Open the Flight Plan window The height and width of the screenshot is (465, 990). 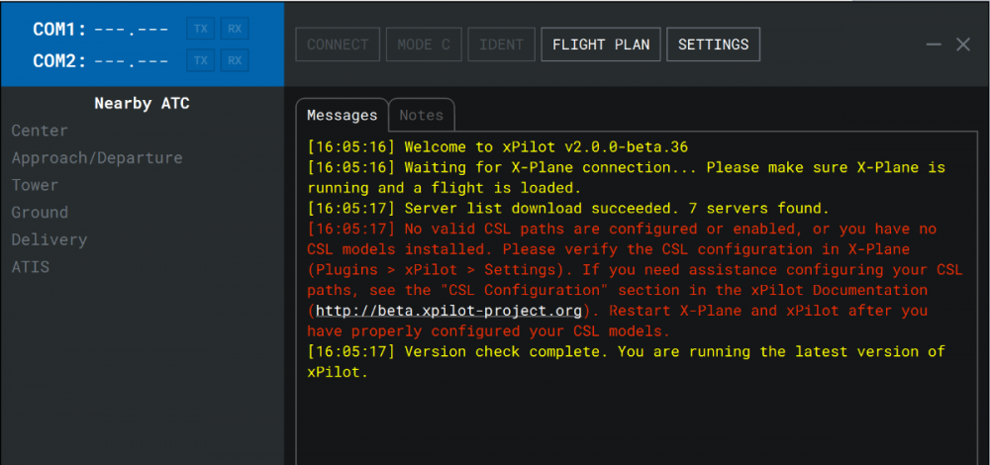click(x=601, y=45)
